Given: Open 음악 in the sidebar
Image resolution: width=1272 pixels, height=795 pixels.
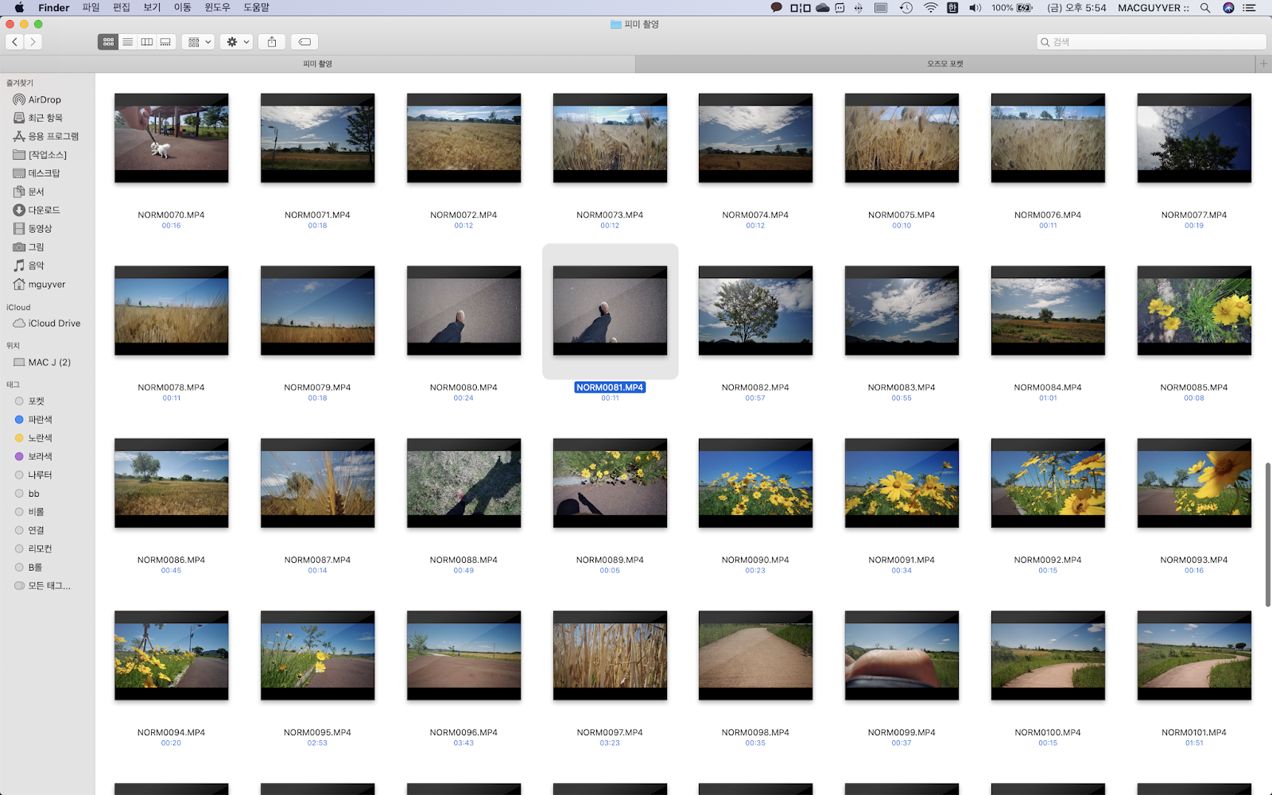Looking at the screenshot, I should tap(36, 266).
